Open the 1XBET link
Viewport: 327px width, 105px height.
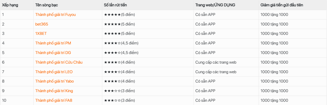click(41, 34)
